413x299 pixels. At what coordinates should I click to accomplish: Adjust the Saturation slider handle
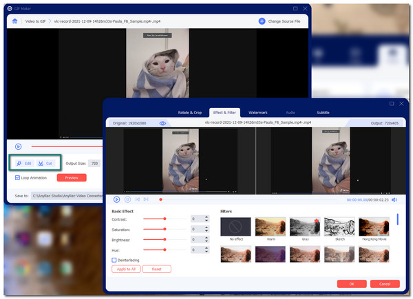(165, 229)
